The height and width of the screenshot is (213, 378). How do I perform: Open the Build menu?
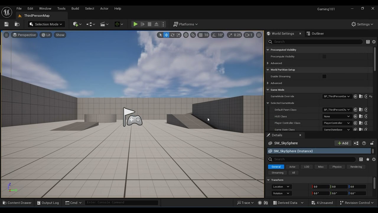click(75, 9)
